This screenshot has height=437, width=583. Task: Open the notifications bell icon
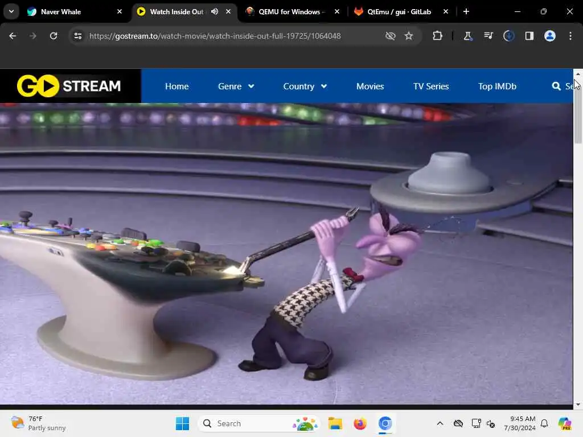544,423
